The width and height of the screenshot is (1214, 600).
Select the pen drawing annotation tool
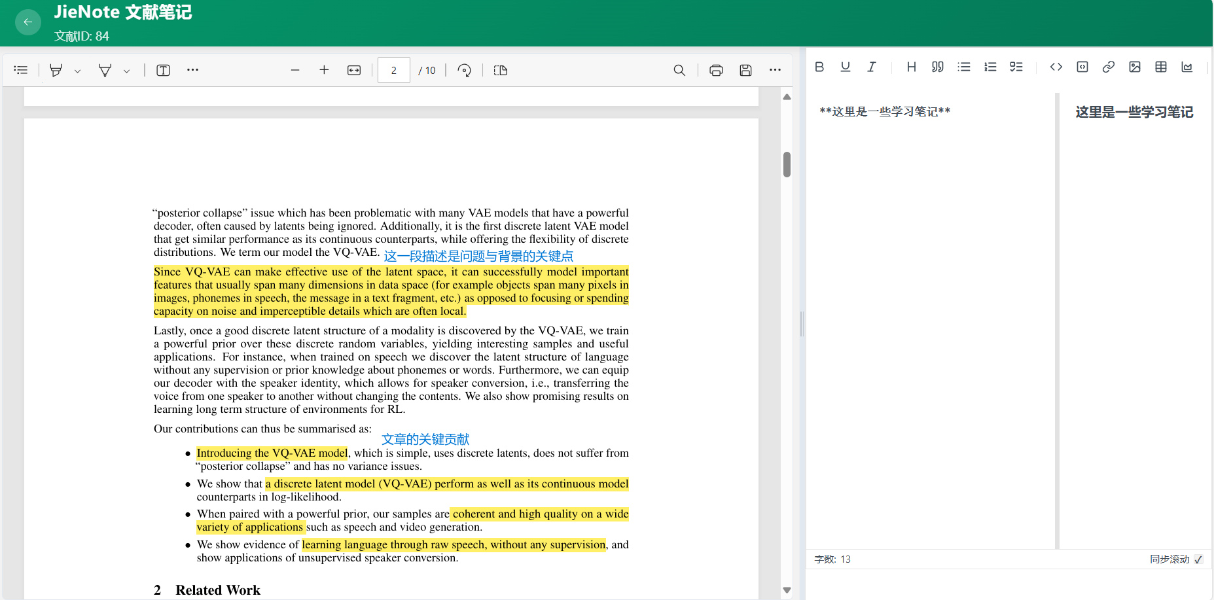(105, 70)
